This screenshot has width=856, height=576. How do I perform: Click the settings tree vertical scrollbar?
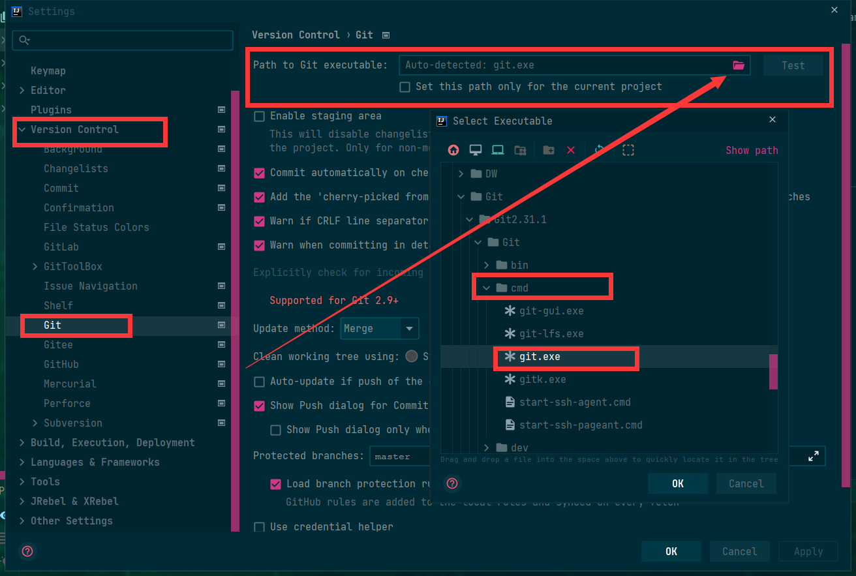click(236, 310)
